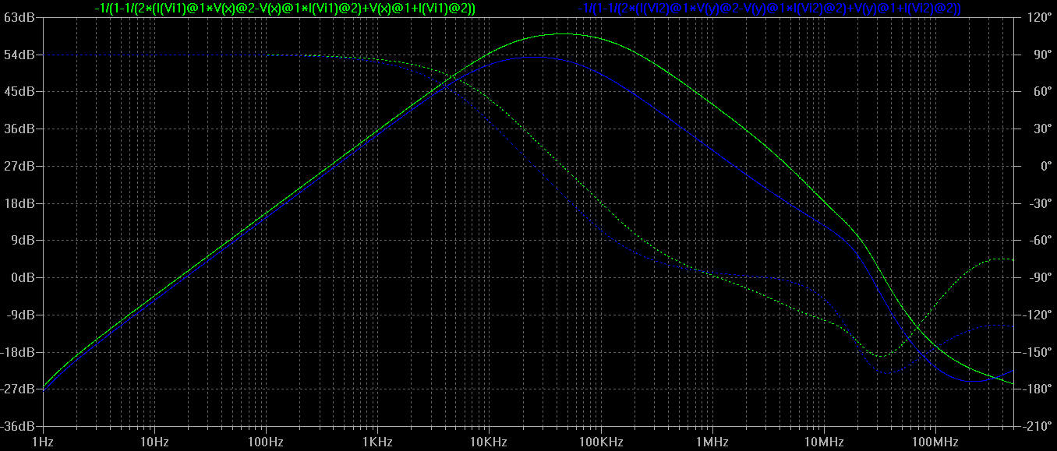The image size is (1057, 451).
Task: Click the 63dB magnitude axis label
Action: [x=21, y=17]
